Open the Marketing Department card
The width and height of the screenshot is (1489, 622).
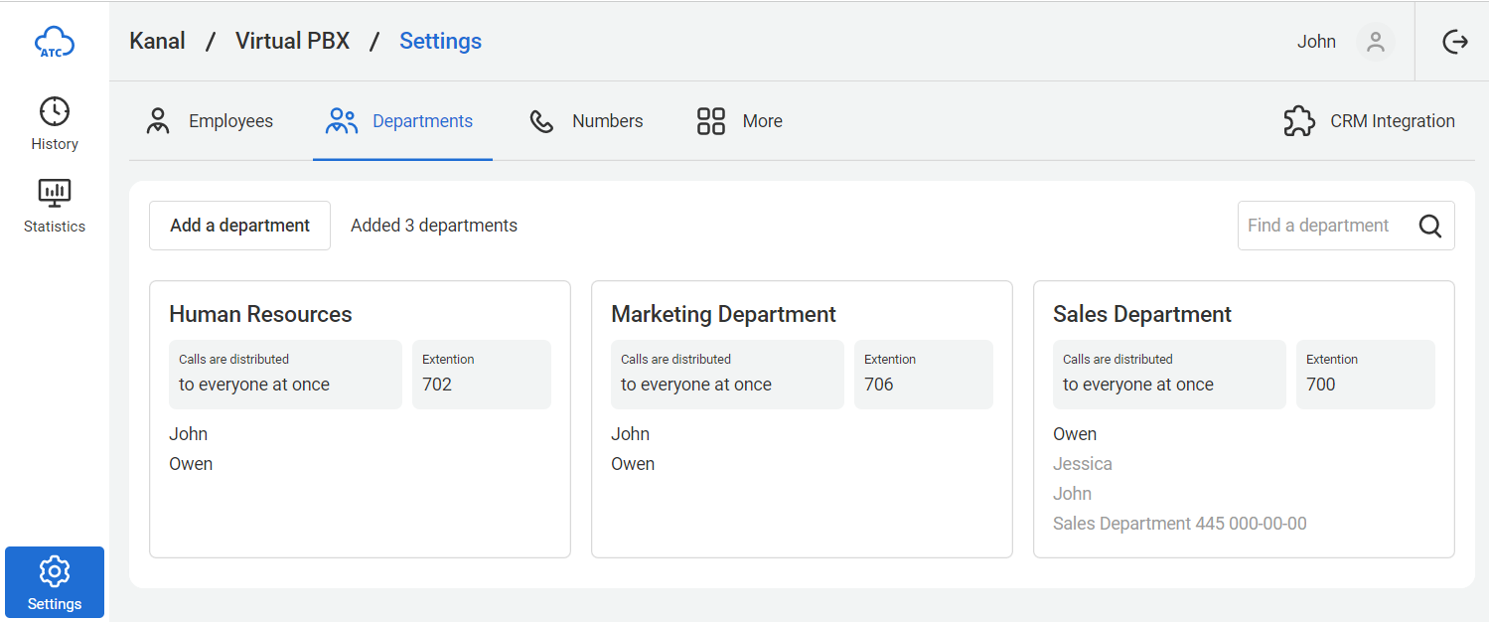tap(723, 315)
